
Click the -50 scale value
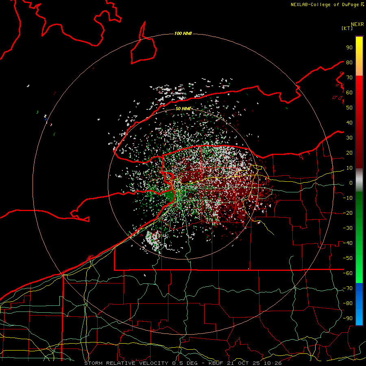(348, 258)
